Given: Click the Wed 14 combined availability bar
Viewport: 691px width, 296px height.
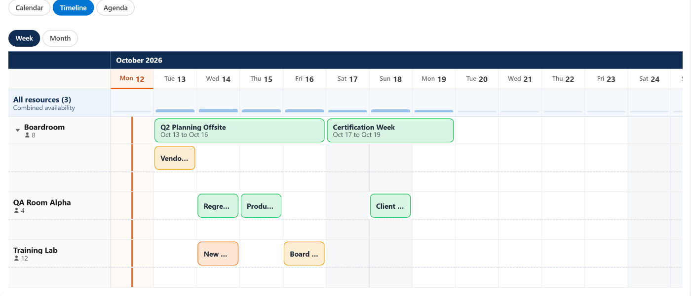Looking at the screenshot, I should tap(218, 111).
